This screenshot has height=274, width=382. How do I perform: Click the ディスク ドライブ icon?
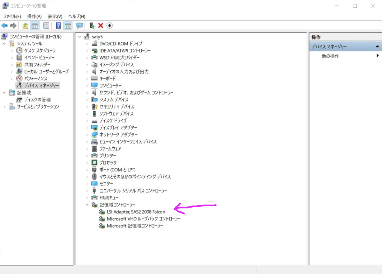[94, 121]
